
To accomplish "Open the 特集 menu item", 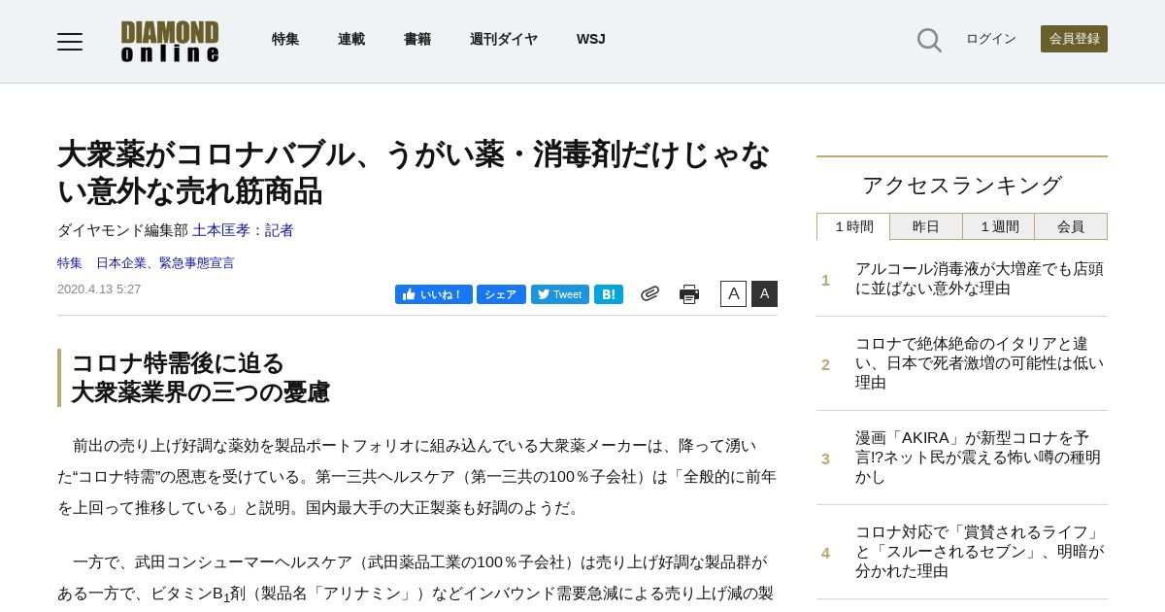I will coord(285,40).
